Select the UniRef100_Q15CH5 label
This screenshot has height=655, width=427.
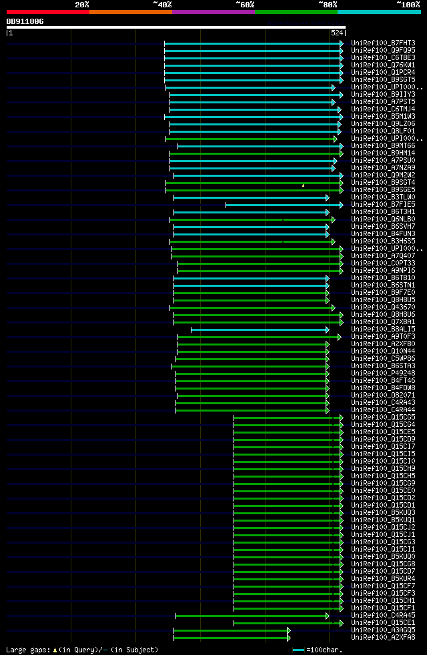(x=383, y=476)
